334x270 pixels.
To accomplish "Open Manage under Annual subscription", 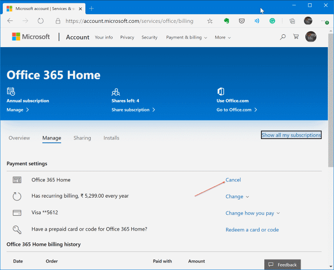I will 18,110.
